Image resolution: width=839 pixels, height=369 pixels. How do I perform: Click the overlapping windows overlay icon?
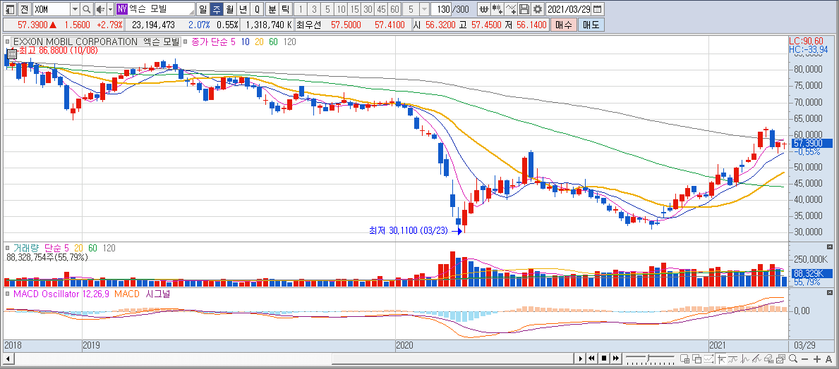pyautogui.click(x=697, y=358)
